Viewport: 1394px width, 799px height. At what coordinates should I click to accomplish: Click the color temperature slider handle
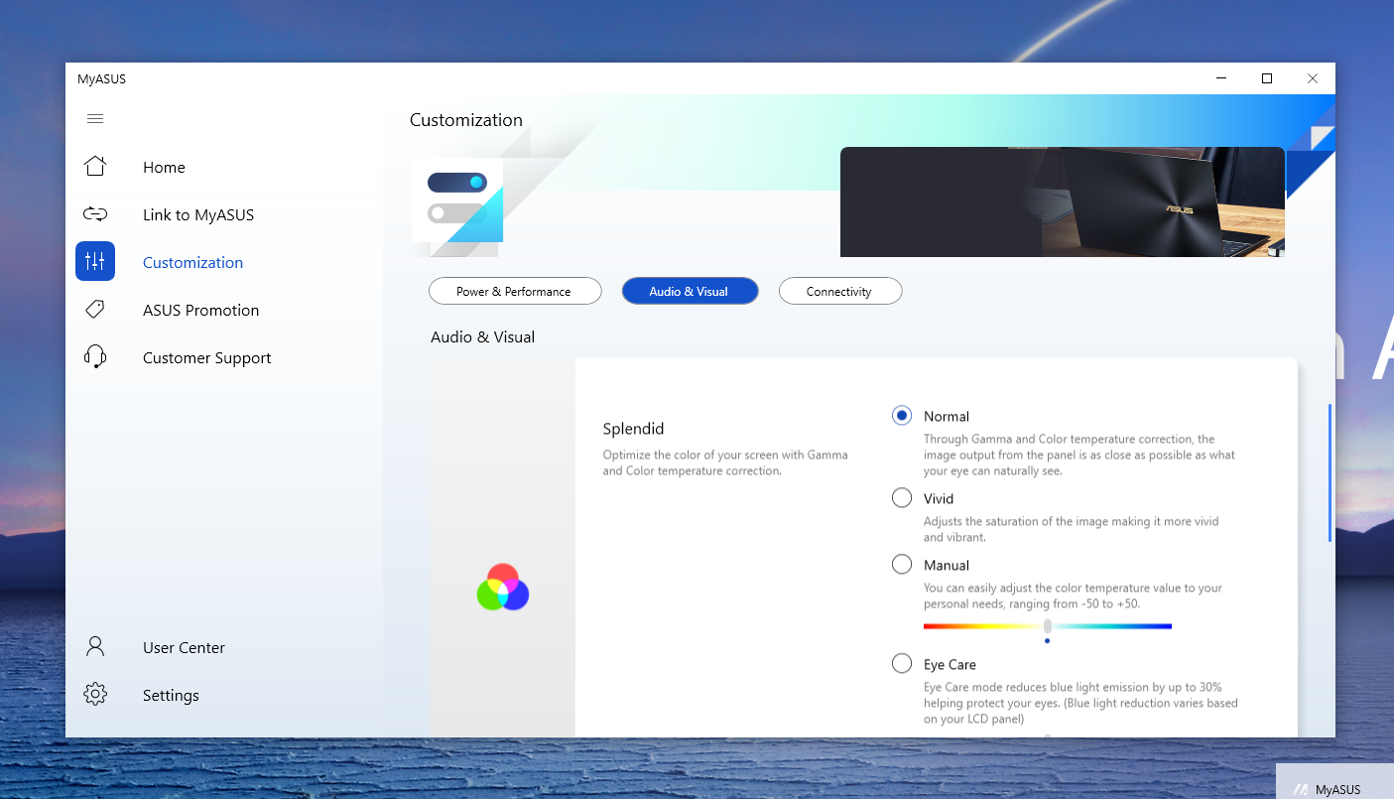[x=1048, y=625]
